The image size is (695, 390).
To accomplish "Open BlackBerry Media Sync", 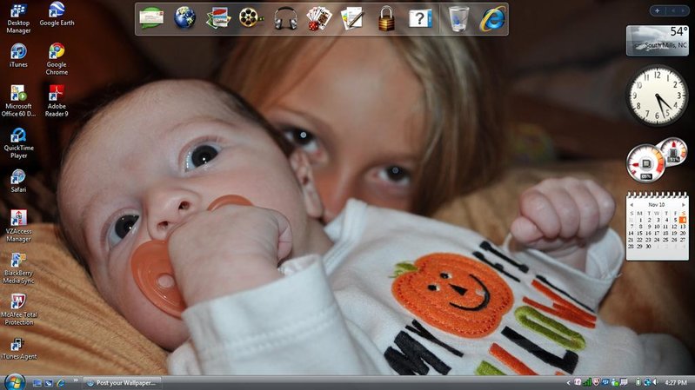I will [x=18, y=268].
